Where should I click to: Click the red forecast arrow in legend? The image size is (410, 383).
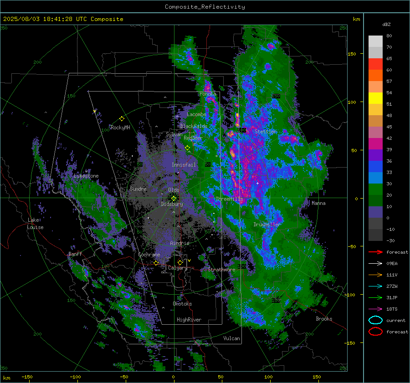(375, 252)
